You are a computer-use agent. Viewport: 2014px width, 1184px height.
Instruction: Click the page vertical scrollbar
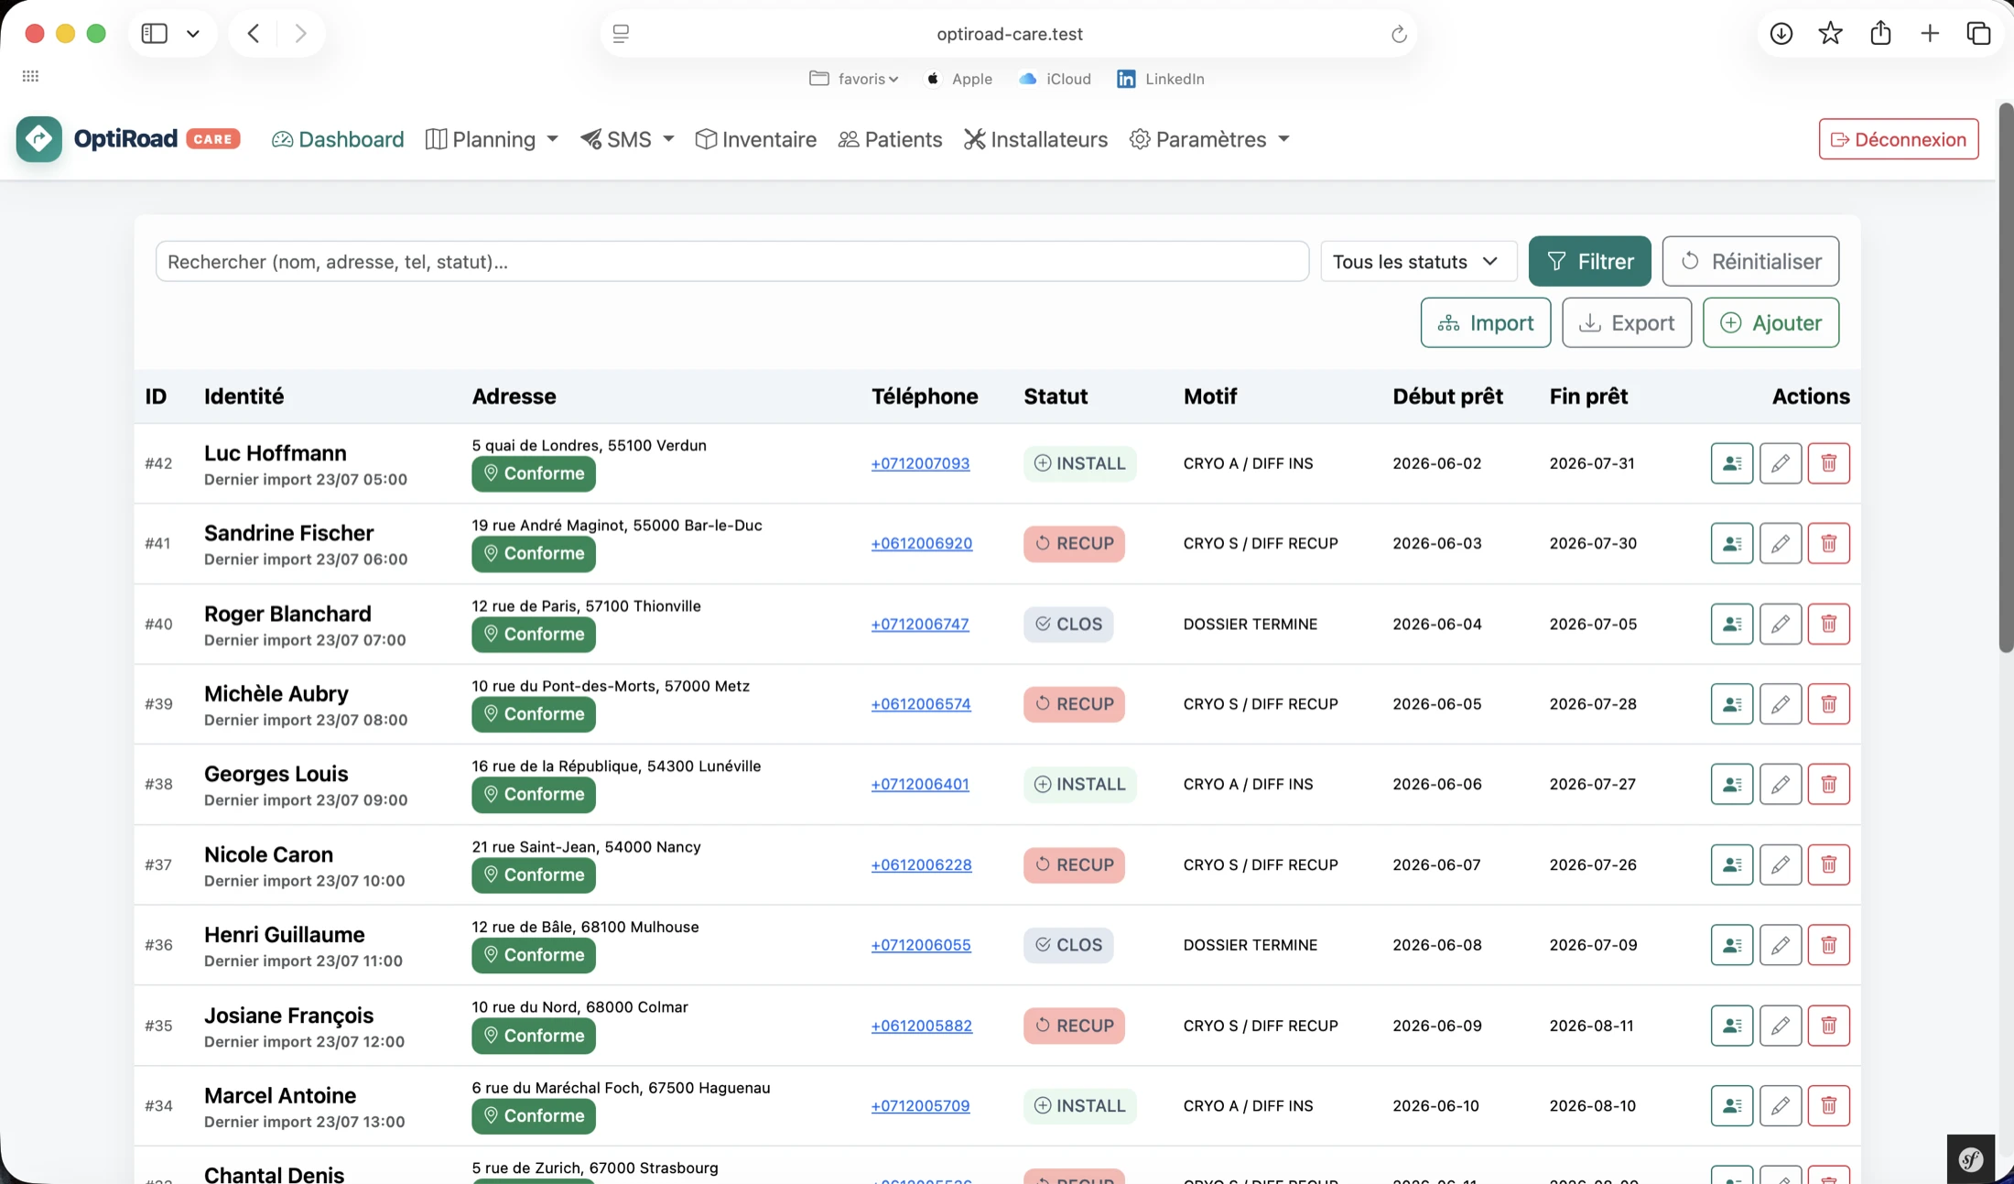pos(2005,377)
